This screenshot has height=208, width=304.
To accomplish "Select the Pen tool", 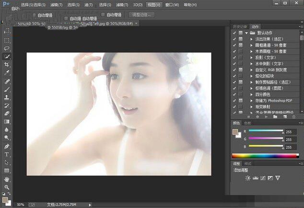I will pos(7,146).
